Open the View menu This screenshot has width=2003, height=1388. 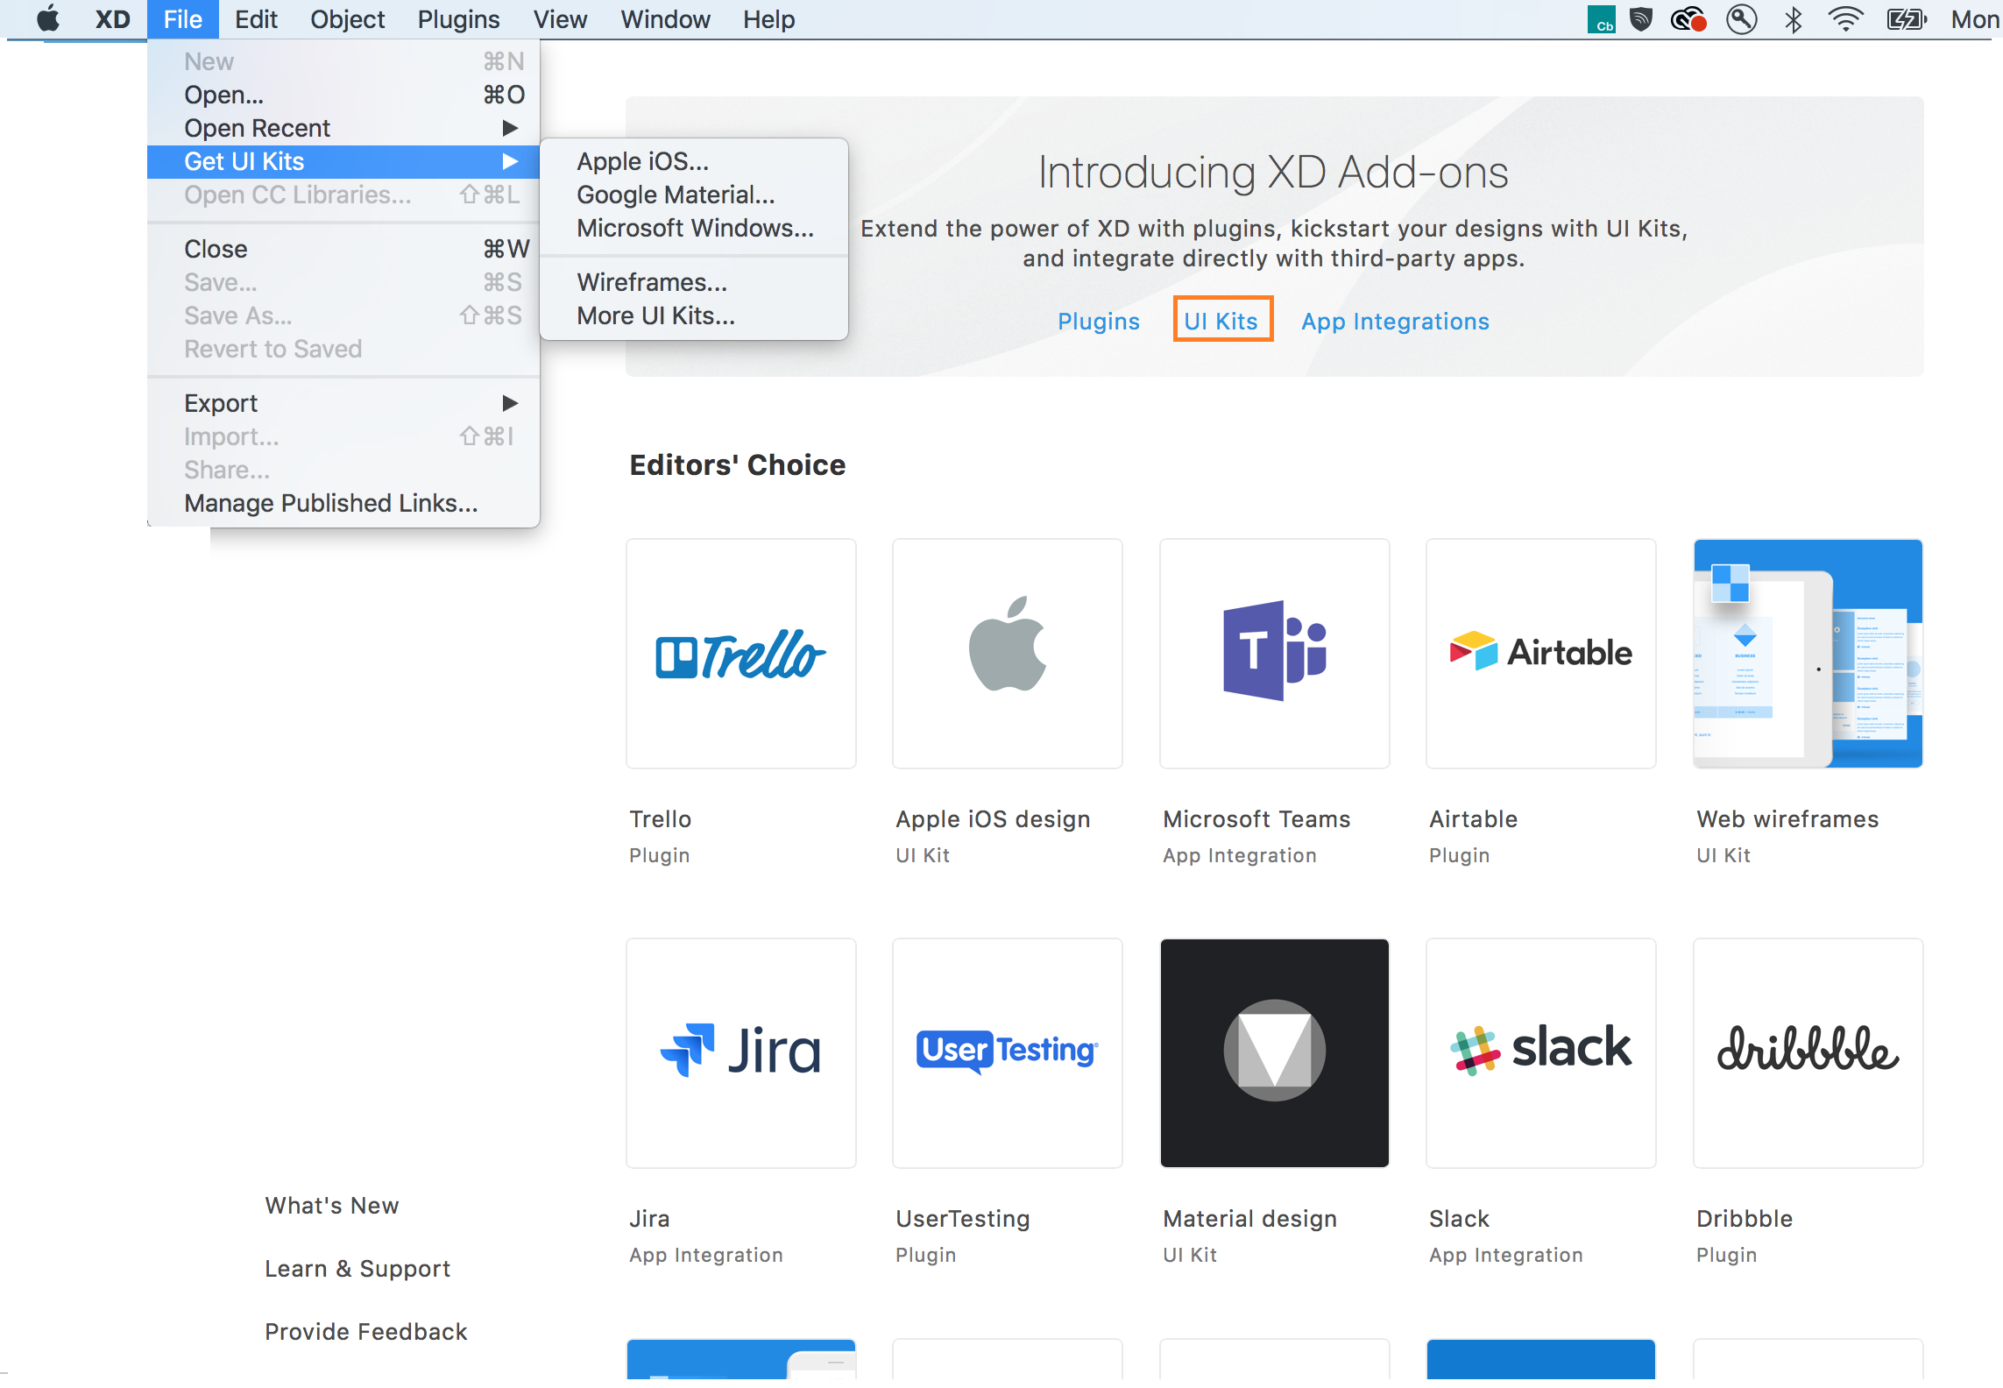click(x=560, y=19)
